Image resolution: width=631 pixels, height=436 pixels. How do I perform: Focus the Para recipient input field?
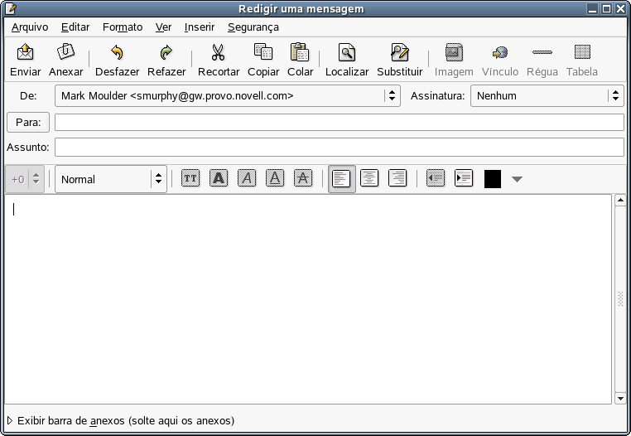point(340,122)
